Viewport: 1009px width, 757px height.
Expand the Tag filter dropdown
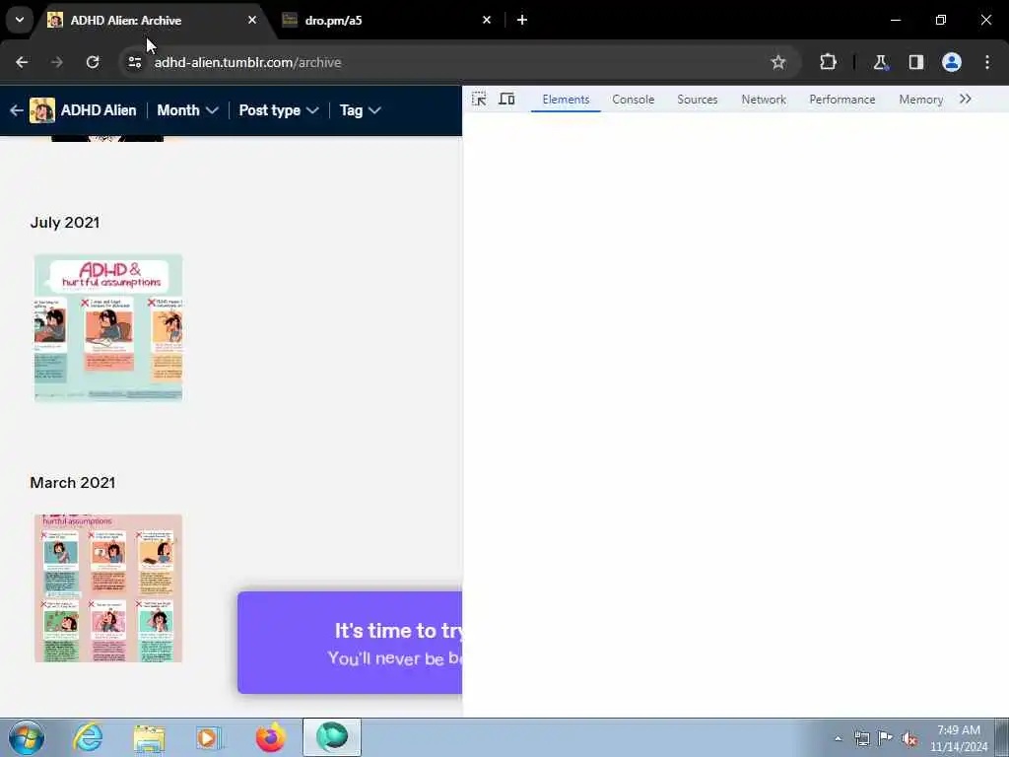coord(361,110)
